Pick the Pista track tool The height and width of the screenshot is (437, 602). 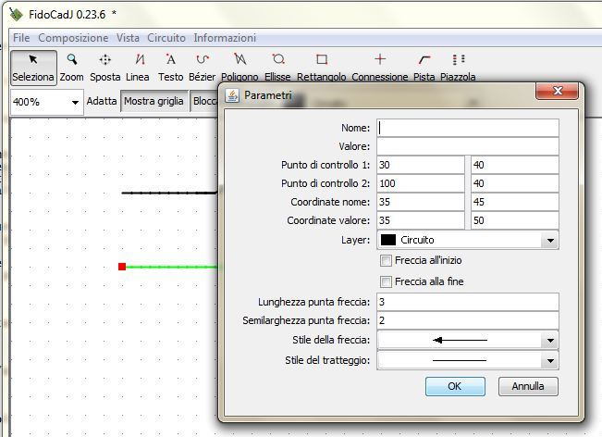(424, 67)
